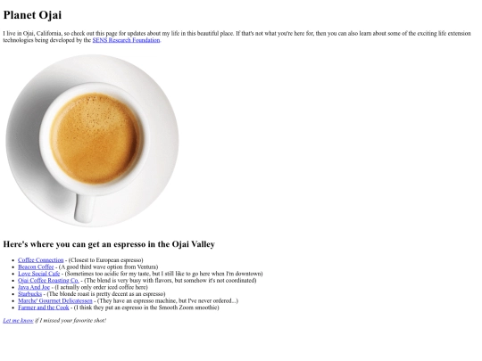Click the espresso in Ojai Valley heading

[109, 244]
